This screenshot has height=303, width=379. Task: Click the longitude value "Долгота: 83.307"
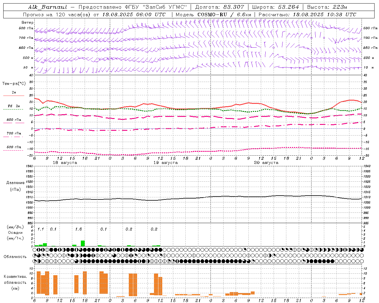click(220, 7)
